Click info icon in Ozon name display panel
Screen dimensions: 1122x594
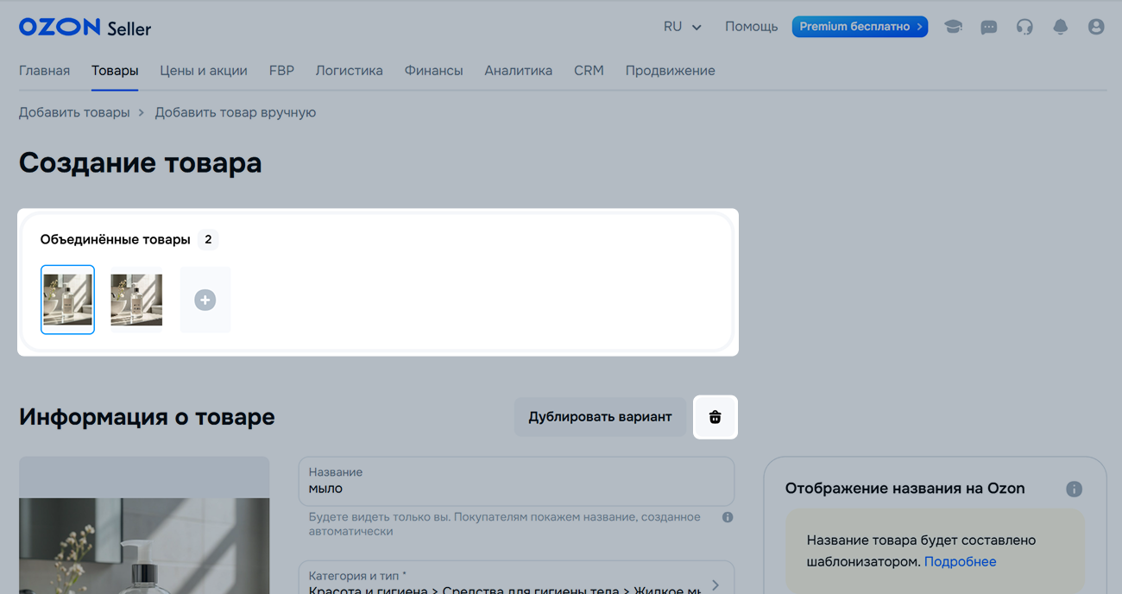click(x=1074, y=489)
